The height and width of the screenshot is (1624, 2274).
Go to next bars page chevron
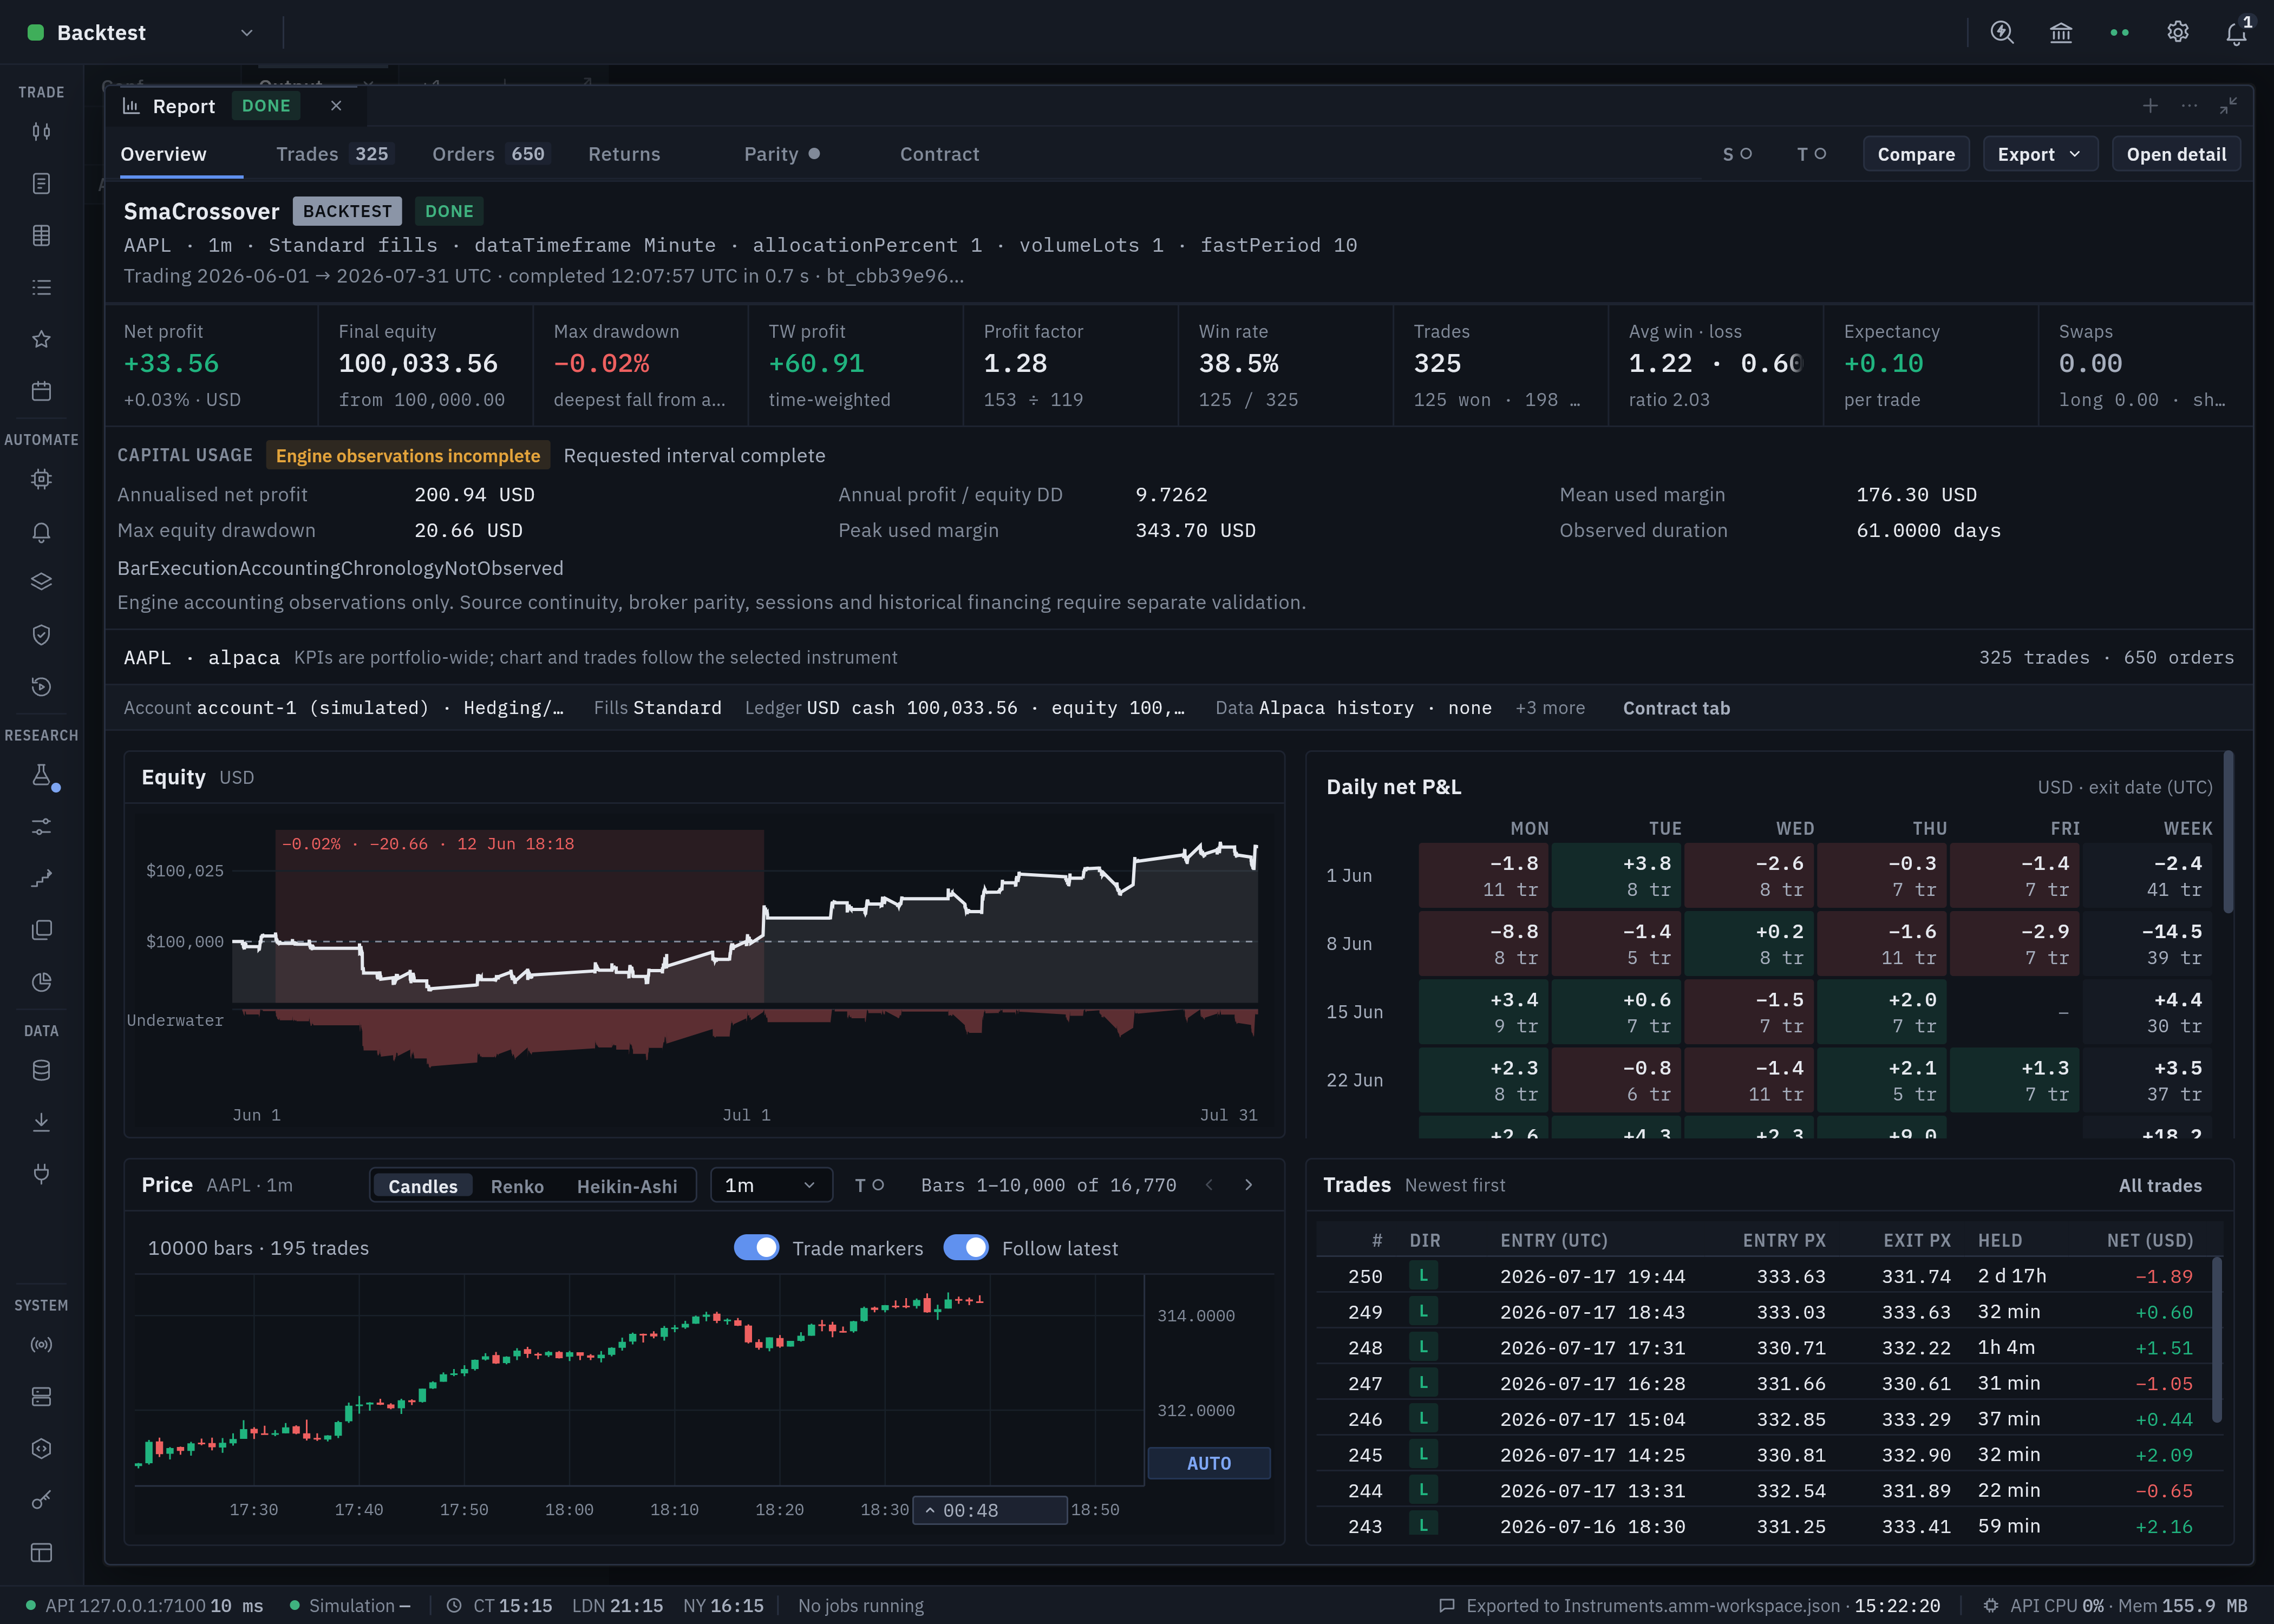pyautogui.click(x=1248, y=1185)
